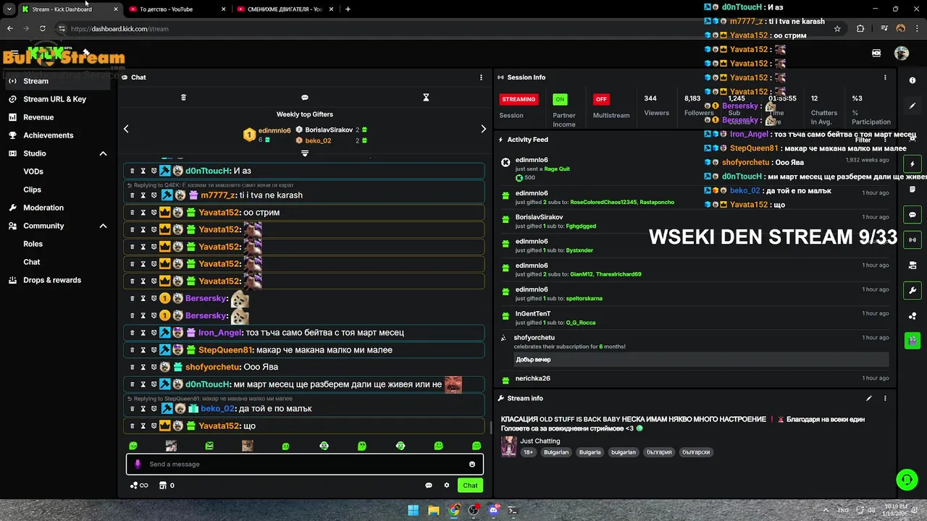
Task: Toggle the chat panel button in right sidebar
Action: [913, 215]
